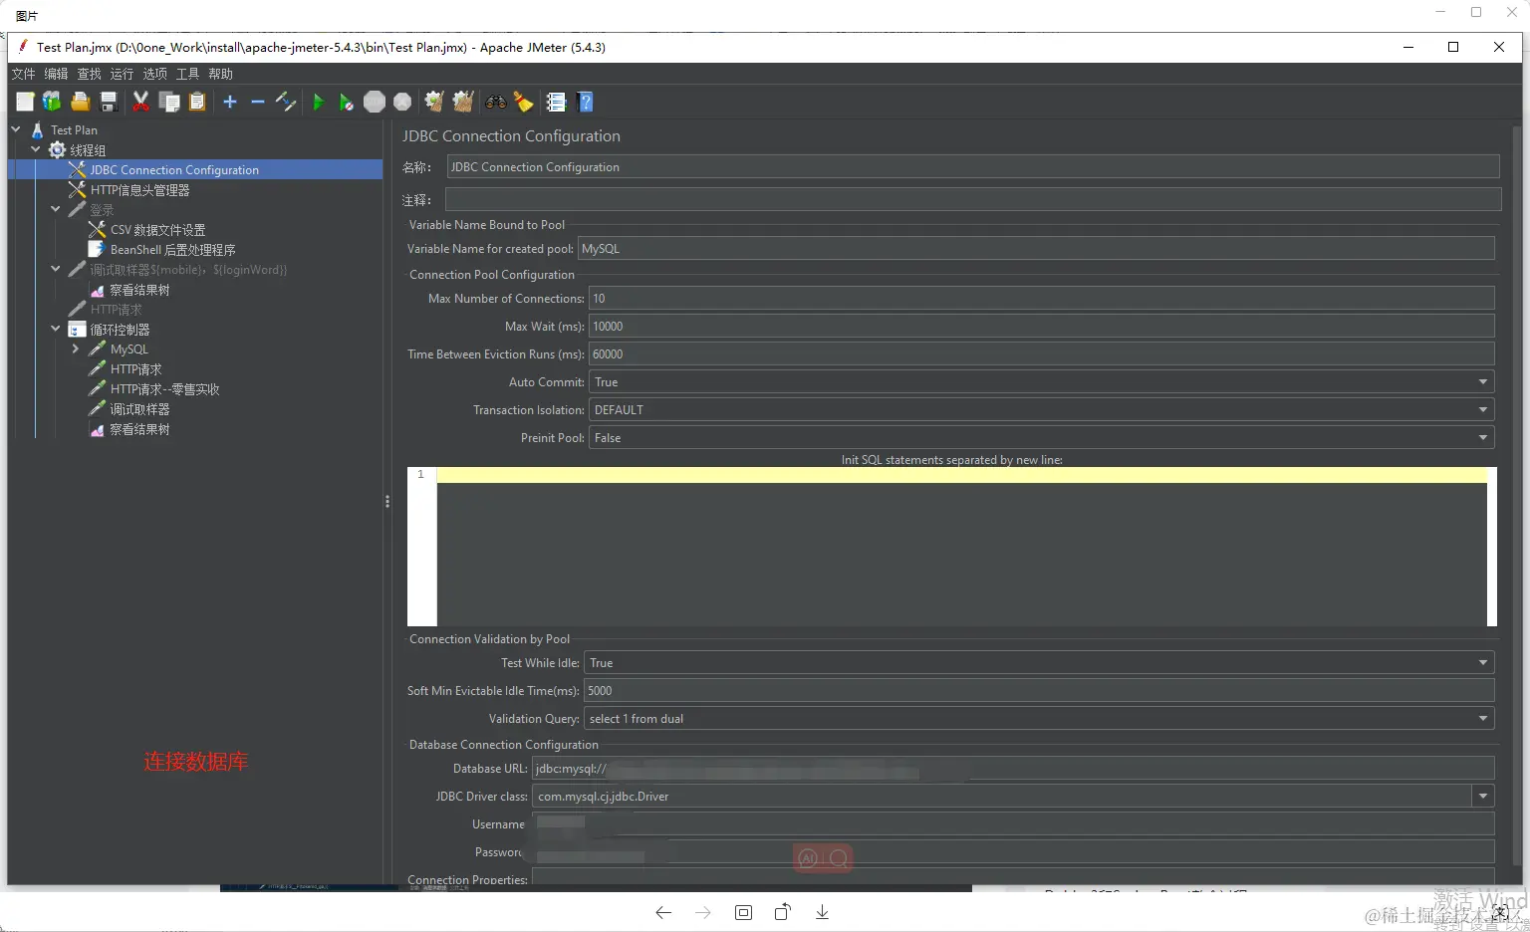
Task: Click the Init SQL statements text area
Action: click(961, 548)
